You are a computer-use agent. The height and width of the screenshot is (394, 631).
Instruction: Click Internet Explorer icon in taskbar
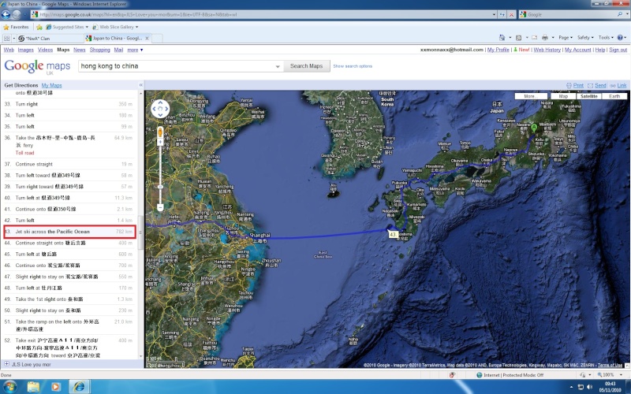click(79, 387)
